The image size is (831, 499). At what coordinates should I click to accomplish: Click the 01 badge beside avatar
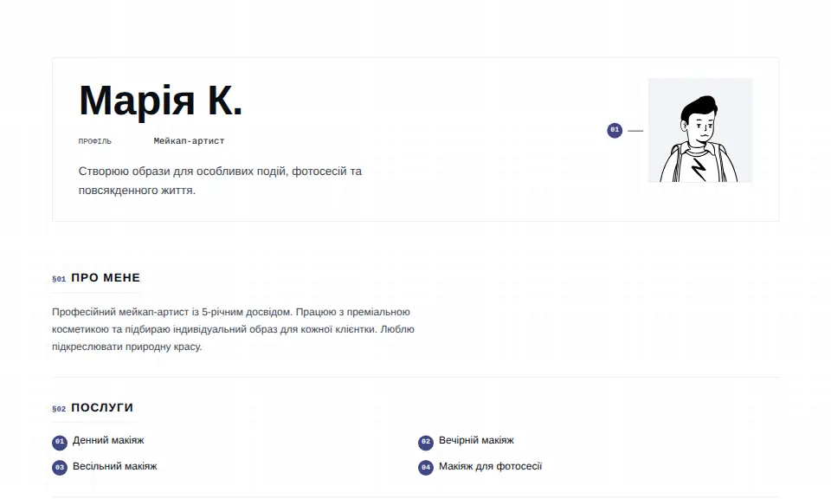click(x=615, y=130)
